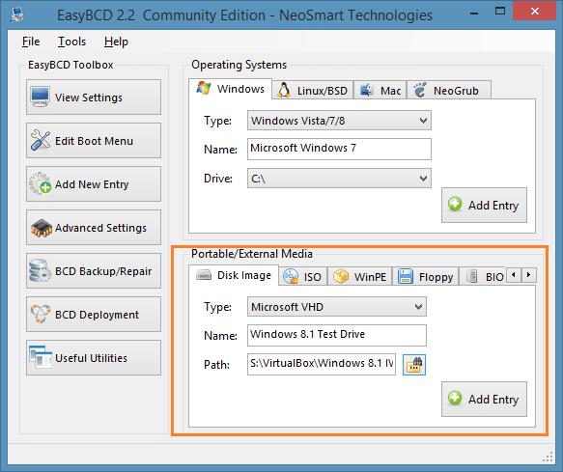
Task: Open the Edit Boot Menu page
Action: [94, 141]
